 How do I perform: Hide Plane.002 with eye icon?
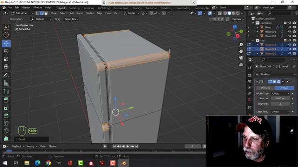tap(290, 36)
